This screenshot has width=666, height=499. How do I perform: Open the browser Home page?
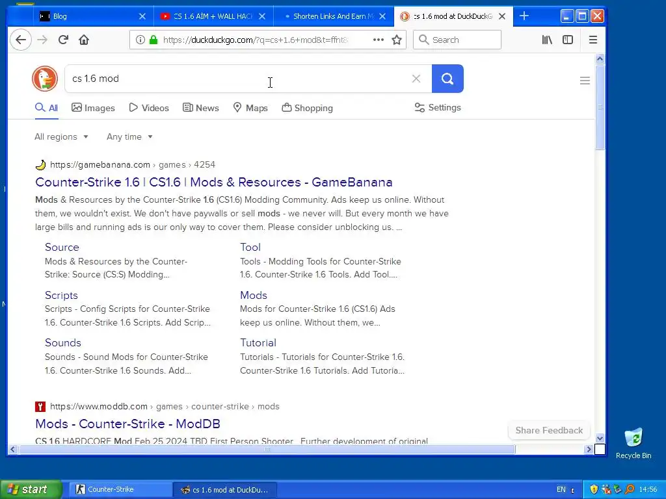(84, 40)
